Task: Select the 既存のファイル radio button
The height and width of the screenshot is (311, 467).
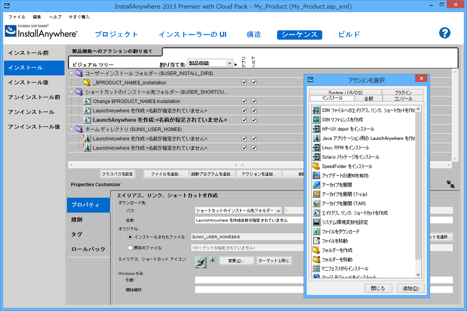Action: pyautogui.click(x=130, y=248)
